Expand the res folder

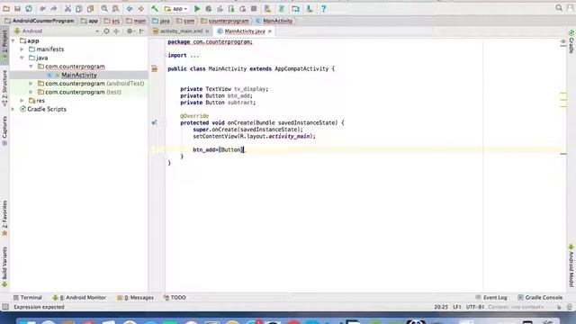[22, 100]
